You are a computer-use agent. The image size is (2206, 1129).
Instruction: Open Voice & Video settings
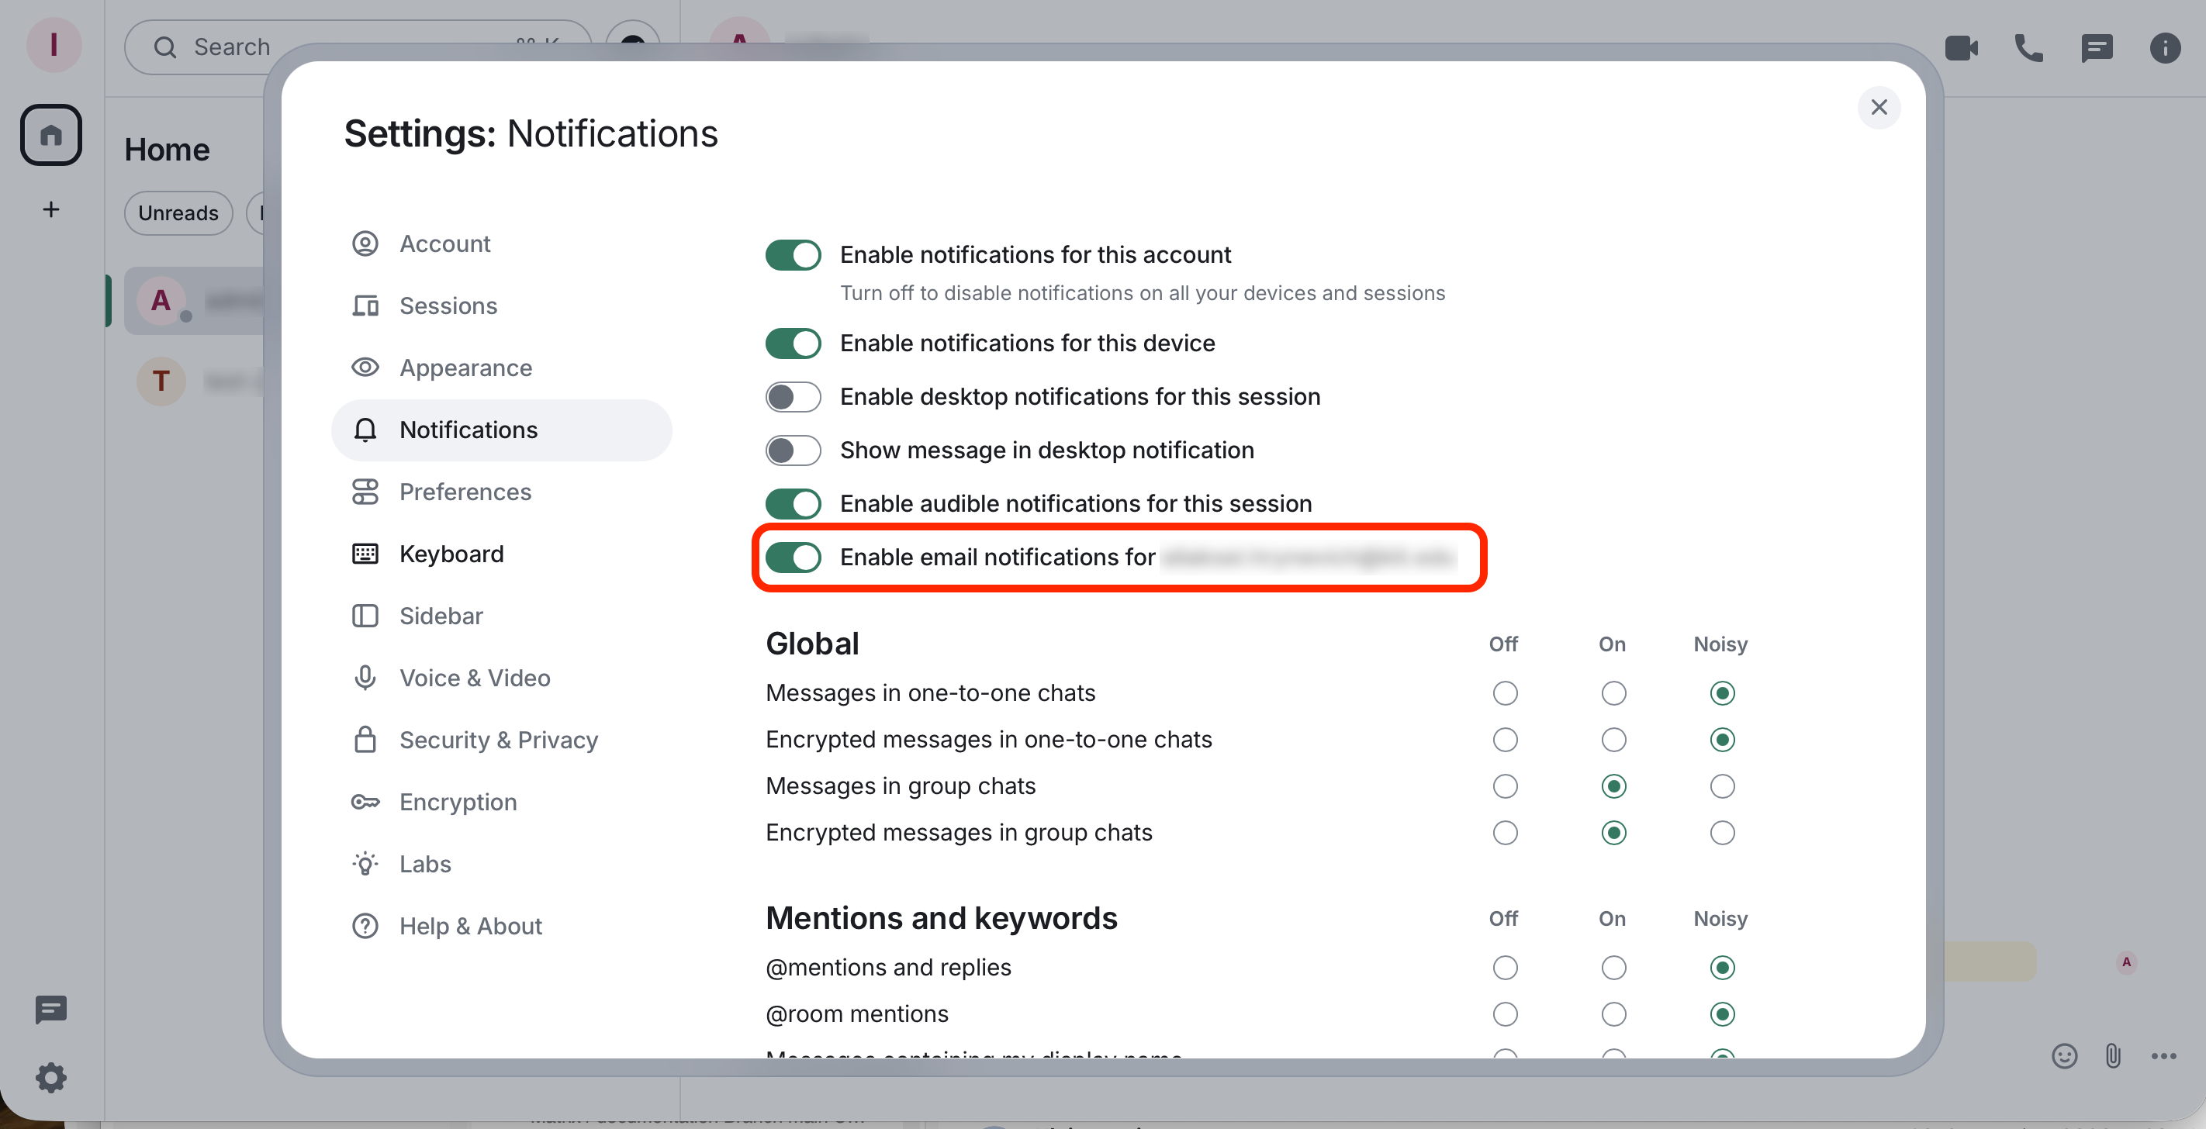[x=501, y=678]
